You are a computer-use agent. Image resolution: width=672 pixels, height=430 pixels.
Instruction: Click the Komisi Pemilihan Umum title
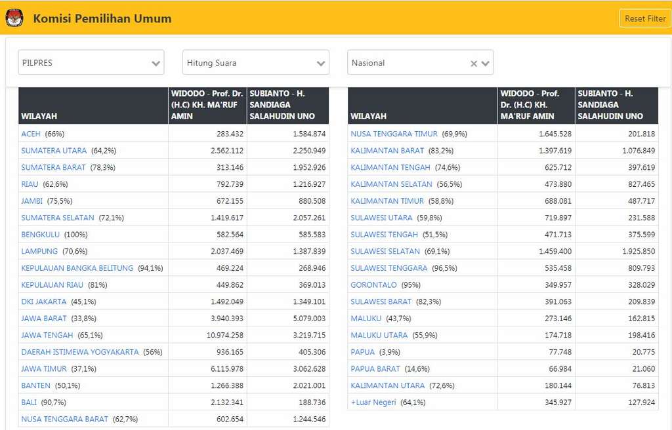click(x=102, y=18)
